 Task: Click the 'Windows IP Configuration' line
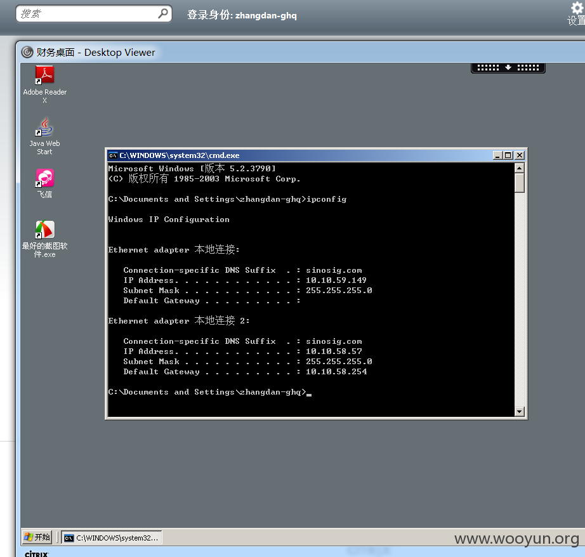click(169, 220)
